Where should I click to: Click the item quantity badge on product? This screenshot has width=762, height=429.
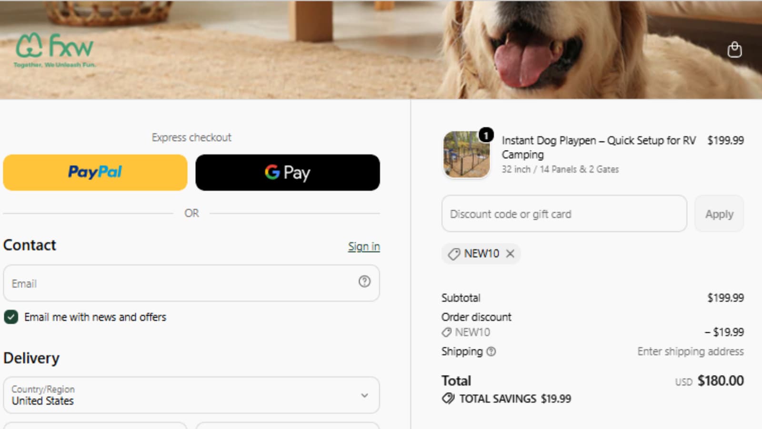(x=486, y=135)
